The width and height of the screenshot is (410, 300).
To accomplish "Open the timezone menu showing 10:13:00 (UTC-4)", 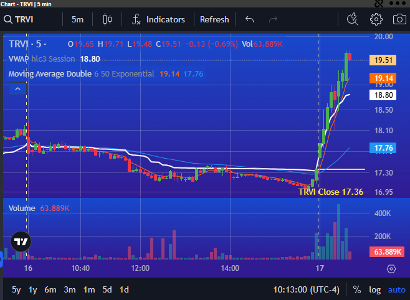I will coord(306,290).
